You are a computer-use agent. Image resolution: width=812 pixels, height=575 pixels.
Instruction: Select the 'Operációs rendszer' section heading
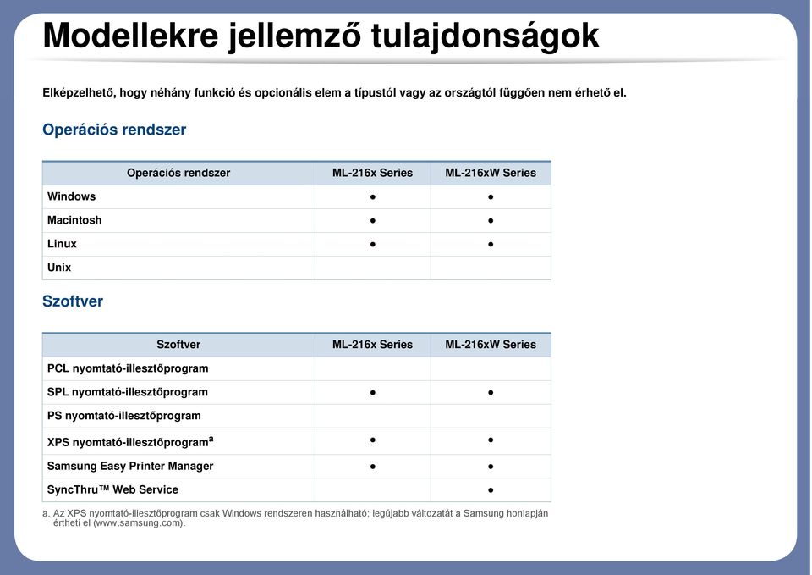click(114, 130)
